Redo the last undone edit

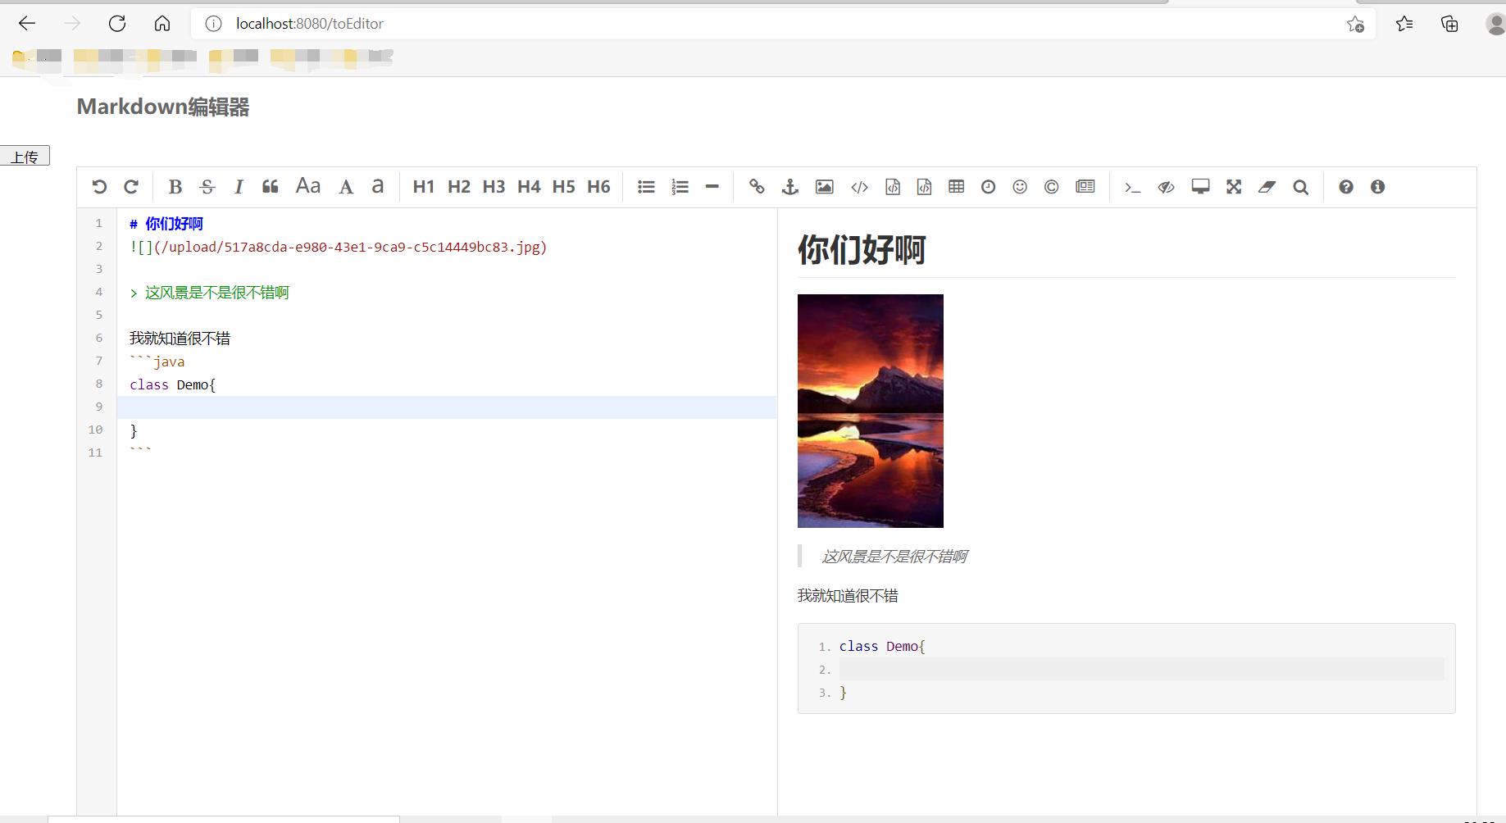131,187
